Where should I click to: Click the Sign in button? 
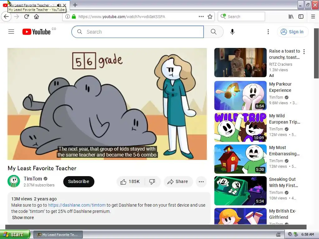click(x=293, y=32)
